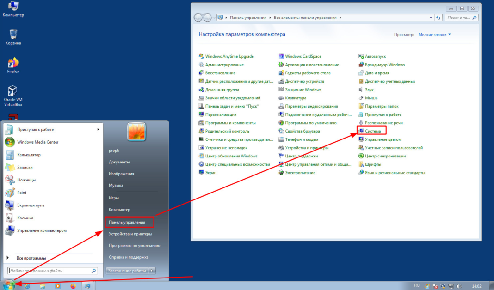This screenshot has height=290, width=494.
Task: Click the user account picture
Action: (x=136, y=132)
